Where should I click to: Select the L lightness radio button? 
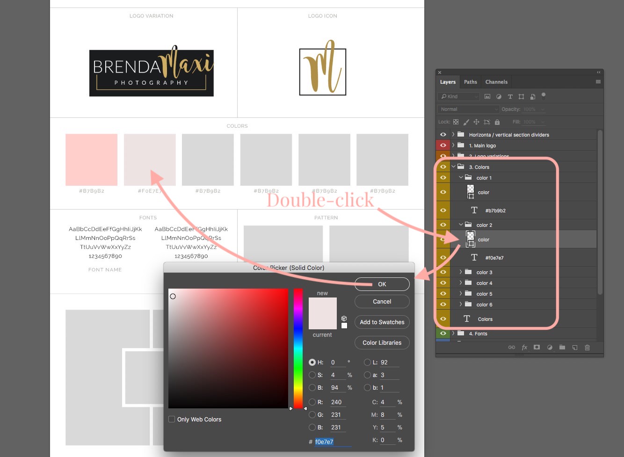367,362
